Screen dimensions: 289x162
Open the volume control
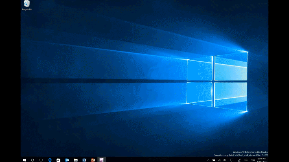224,160
